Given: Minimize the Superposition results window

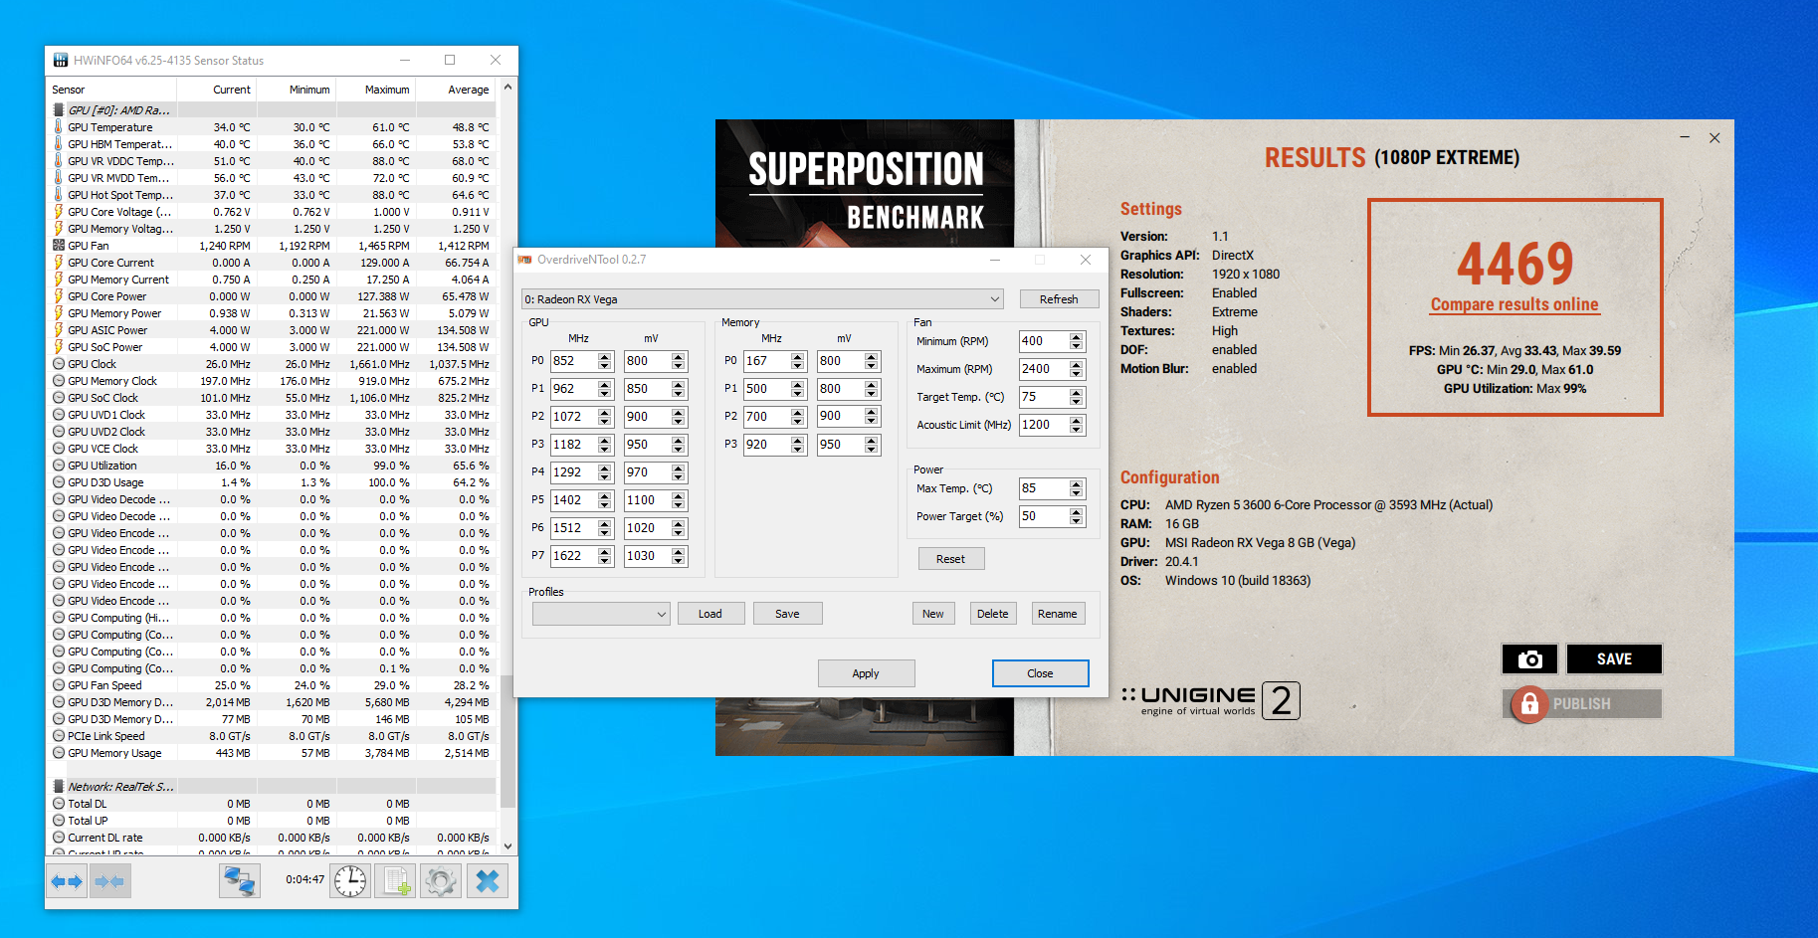Looking at the screenshot, I should (1685, 137).
